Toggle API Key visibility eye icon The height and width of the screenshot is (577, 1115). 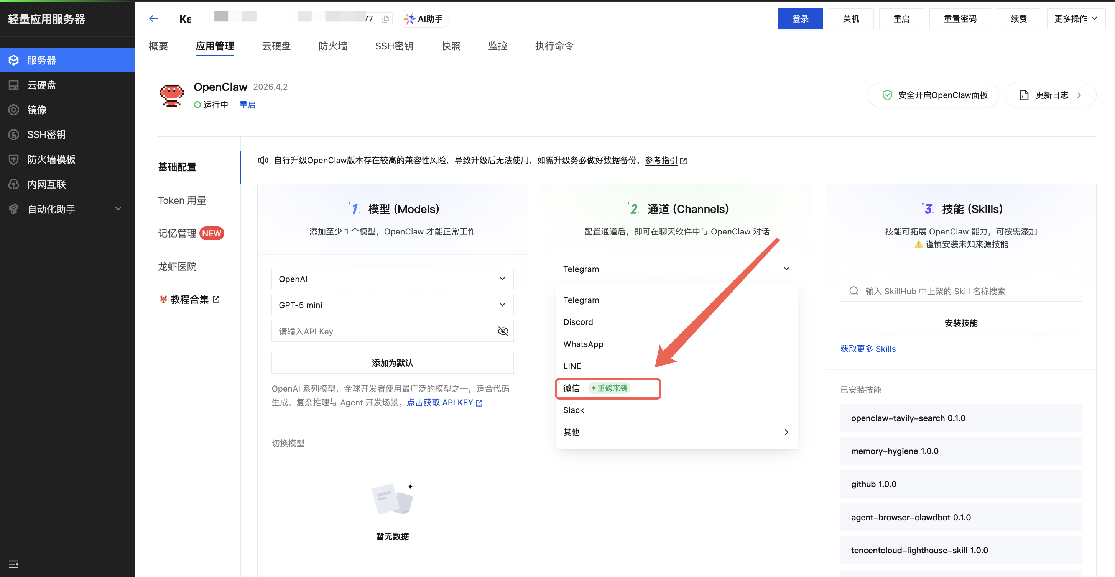503,331
